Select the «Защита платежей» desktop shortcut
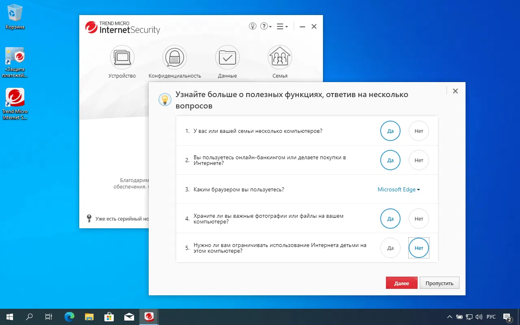520x325 pixels. 15,63
